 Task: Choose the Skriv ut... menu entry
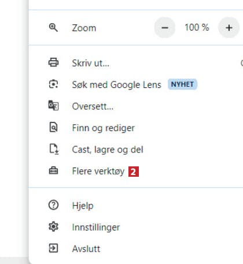tap(136, 63)
